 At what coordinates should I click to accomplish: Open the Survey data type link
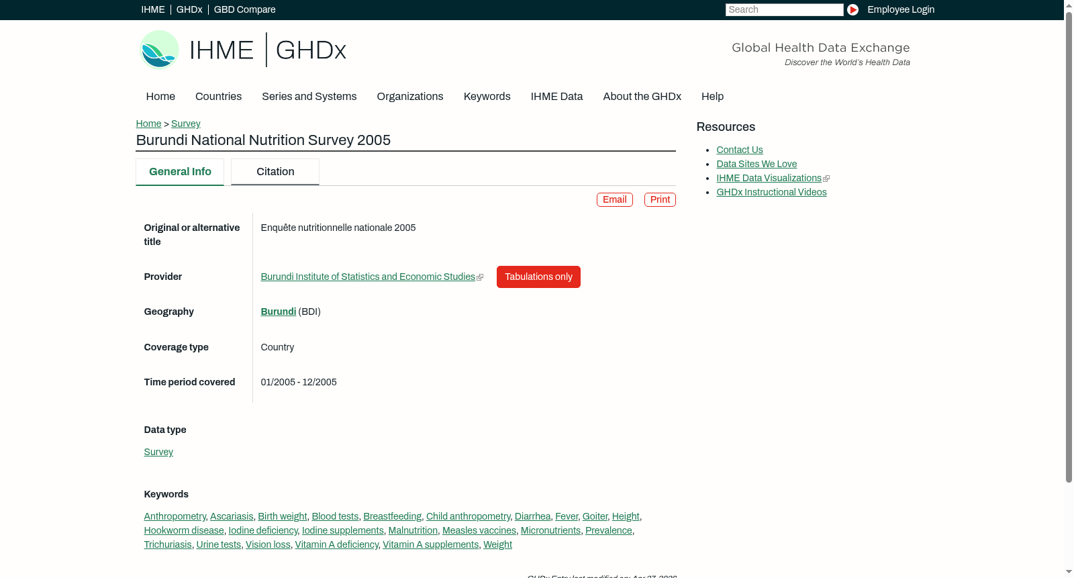[x=158, y=452]
